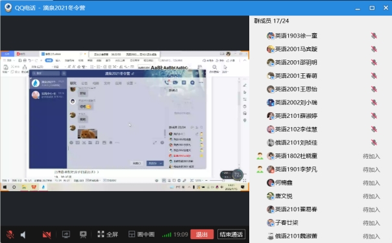The width and height of the screenshot is (392, 243).
Task: Click the shared screen video area
Action: point(125,121)
